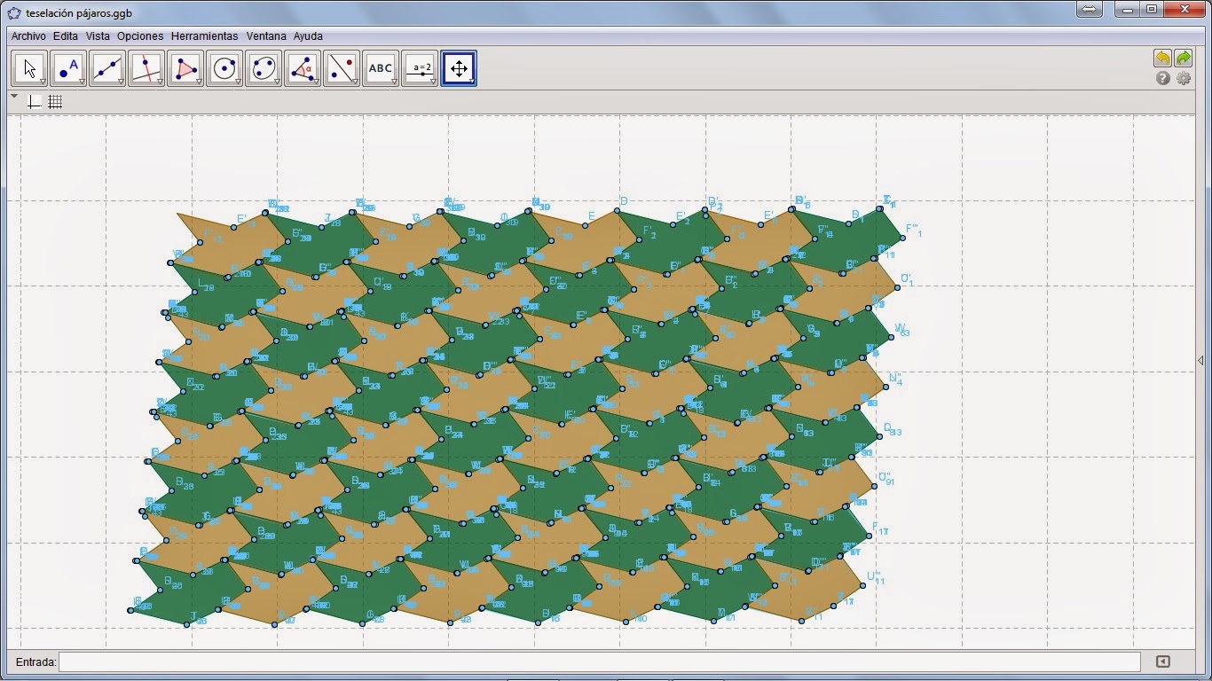The height and width of the screenshot is (681, 1212).
Task: Open the Ventana menu
Action: point(266,36)
